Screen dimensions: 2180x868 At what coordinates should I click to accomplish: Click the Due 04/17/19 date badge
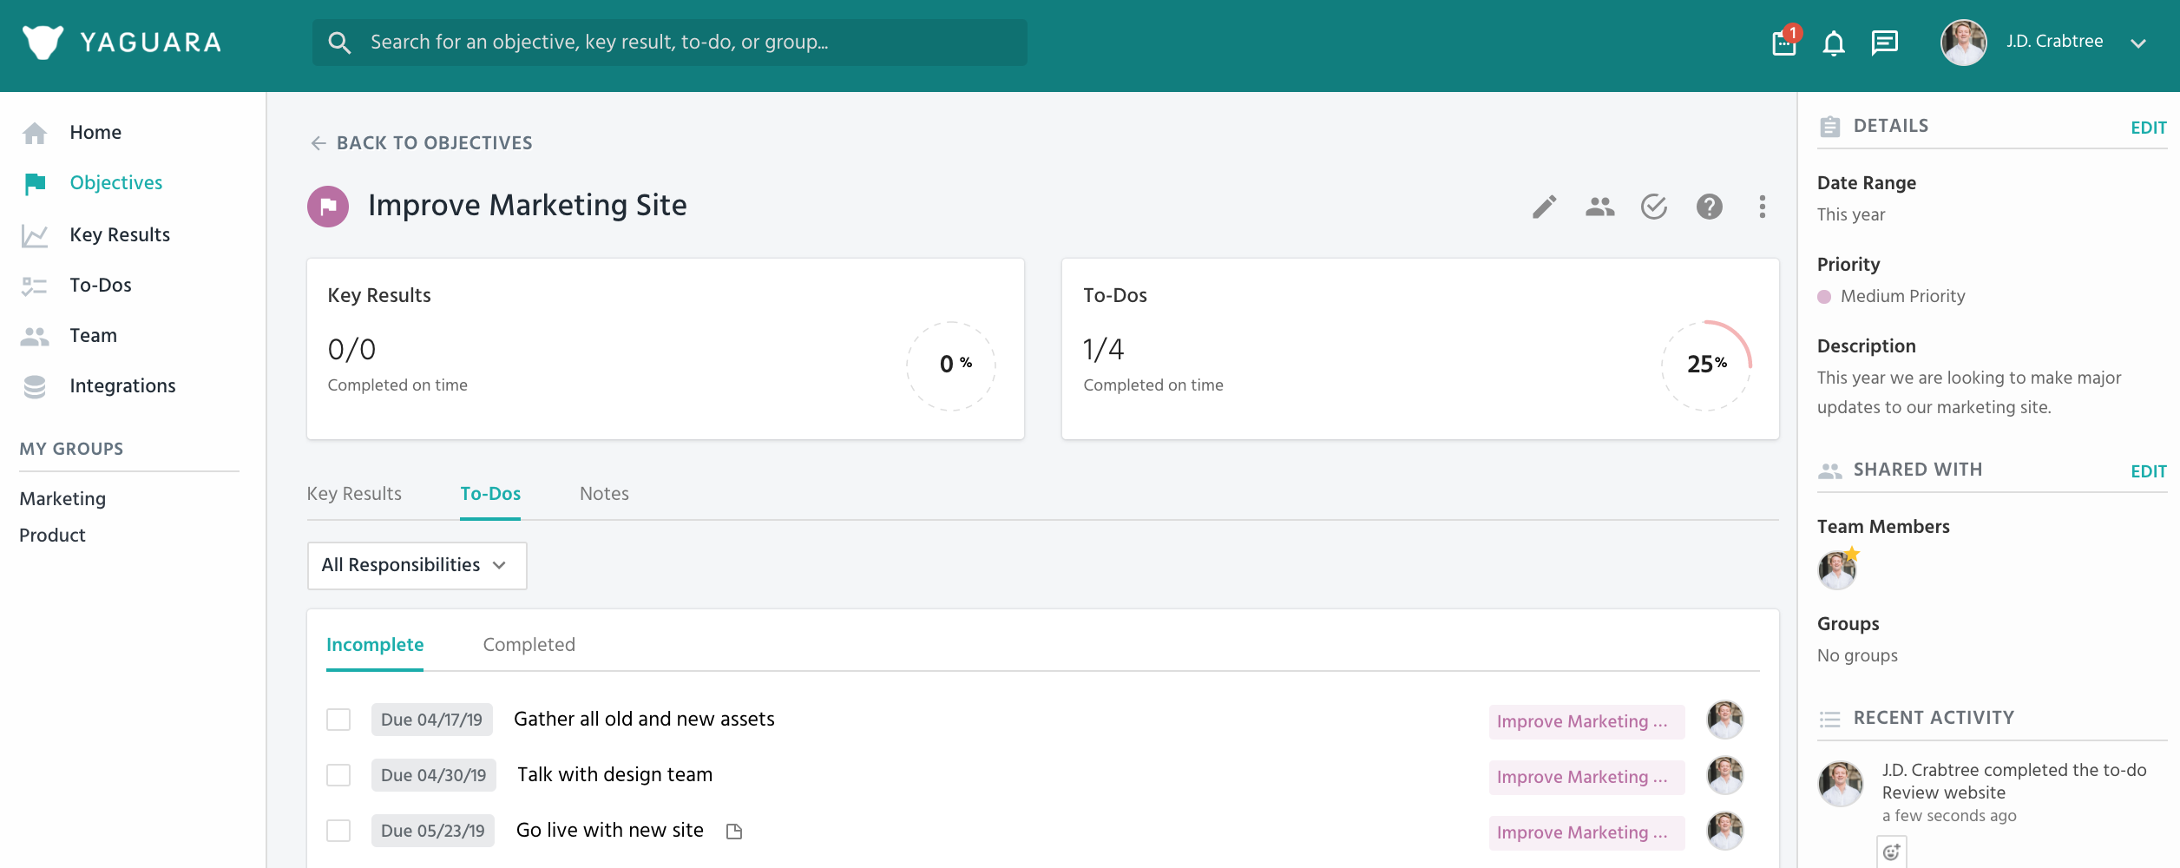click(x=432, y=720)
